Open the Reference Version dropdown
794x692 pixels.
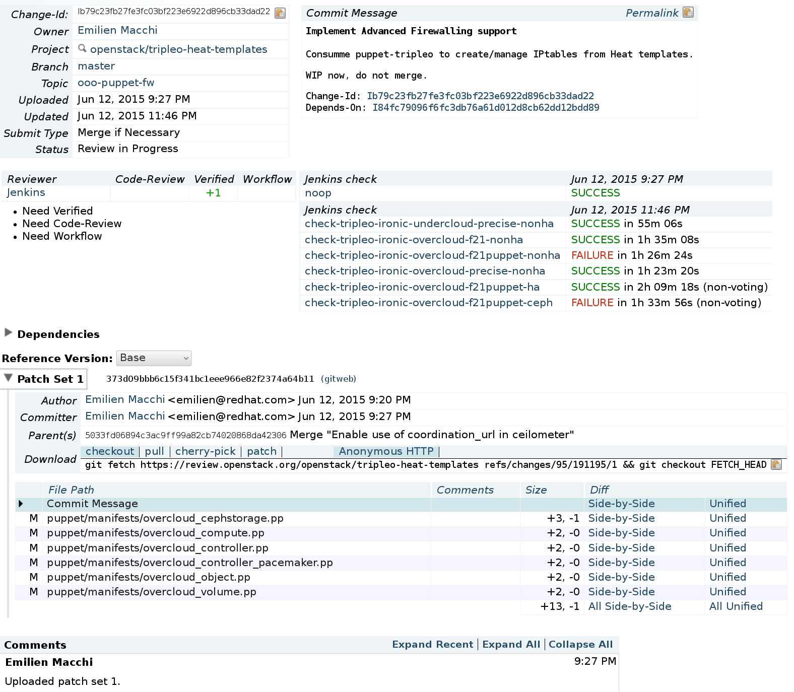point(154,358)
